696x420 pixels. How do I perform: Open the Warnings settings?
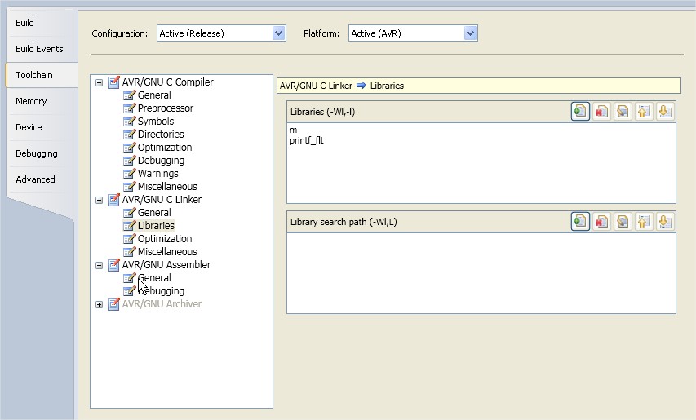(157, 174)
